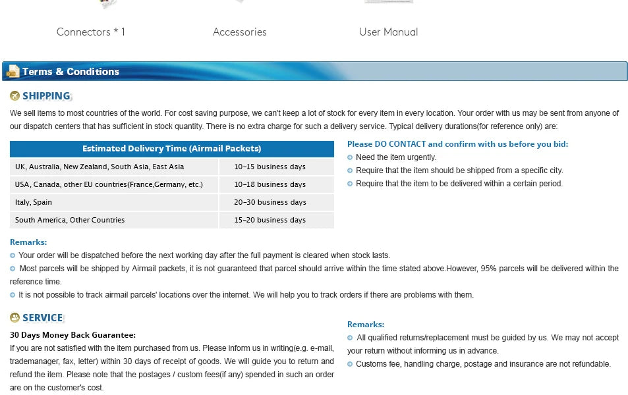
Task: Click the Terms & Conditions header bar
Action: coord(314,71)
